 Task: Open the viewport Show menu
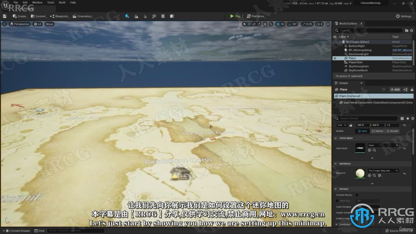click(x=49, y=24)
